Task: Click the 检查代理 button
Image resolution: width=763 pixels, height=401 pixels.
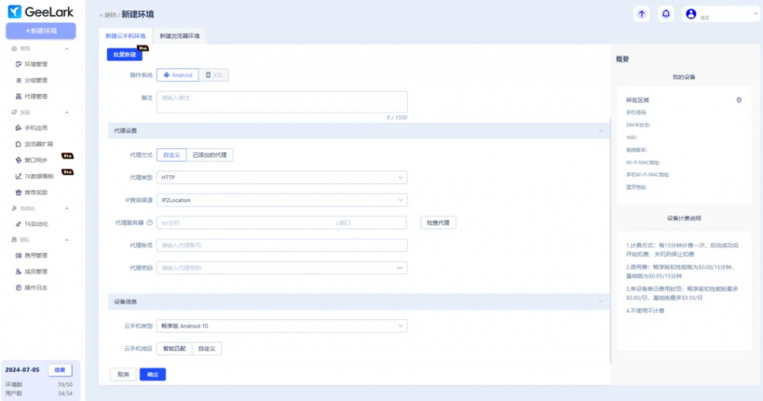Action: pyautogui.click(x=437, y=223)
